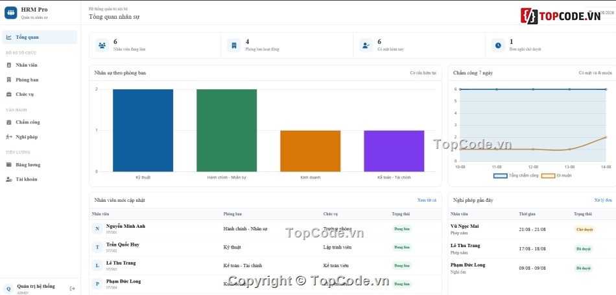Go to Nhân viên page
The height and width of the screenshot is (295, 616).
40,65
